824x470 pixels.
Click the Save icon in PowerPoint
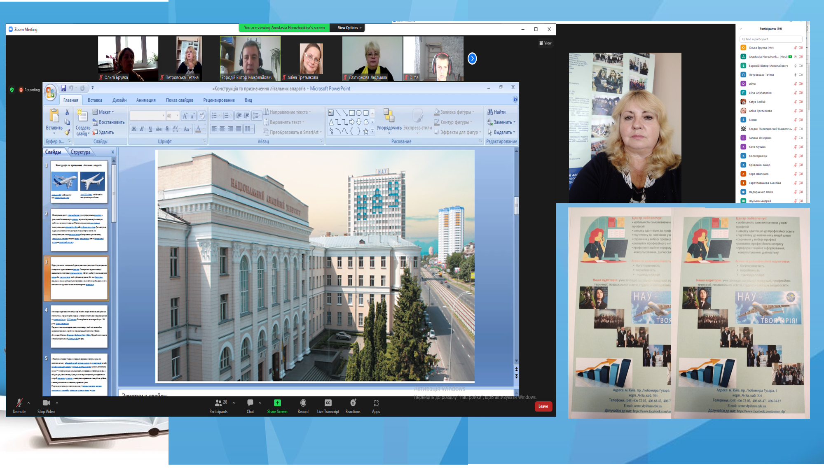click(63, 88)
